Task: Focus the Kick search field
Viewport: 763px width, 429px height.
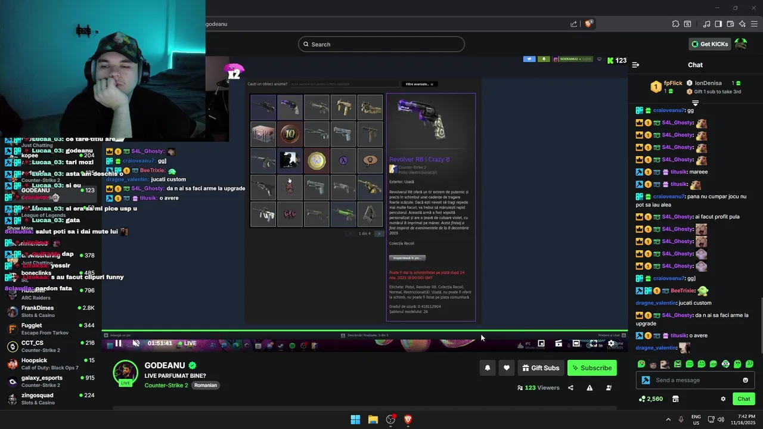Action: 381,44
